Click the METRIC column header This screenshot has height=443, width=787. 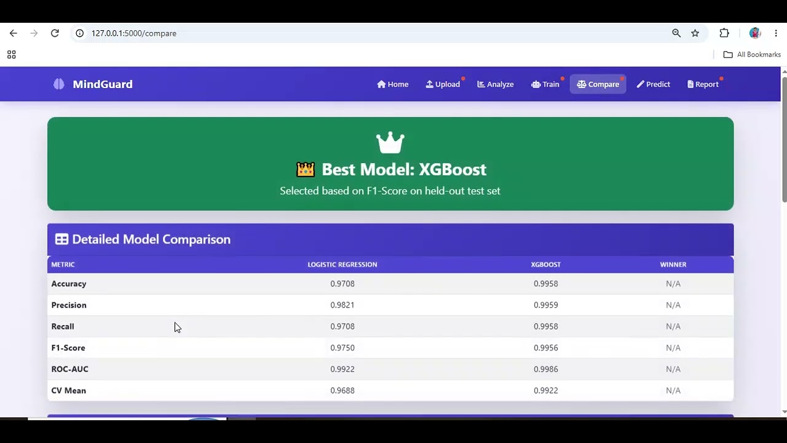[x=63, y=265]
